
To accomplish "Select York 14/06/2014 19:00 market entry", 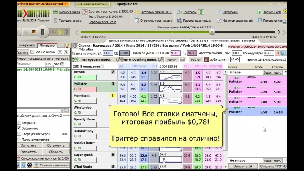I will (x=43, y=70).
